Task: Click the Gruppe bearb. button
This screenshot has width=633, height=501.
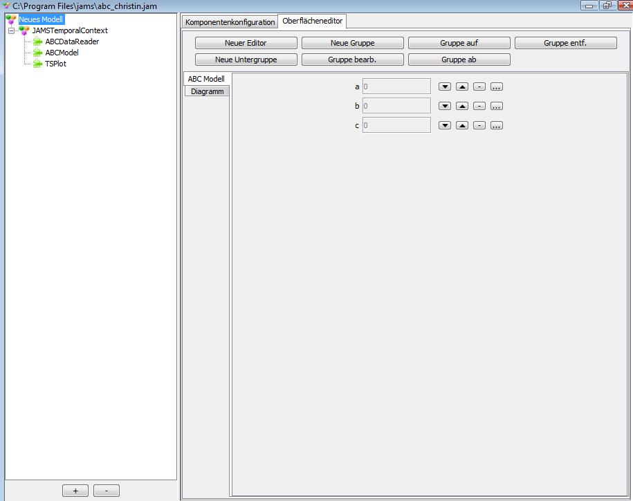Action: point(352,60)
